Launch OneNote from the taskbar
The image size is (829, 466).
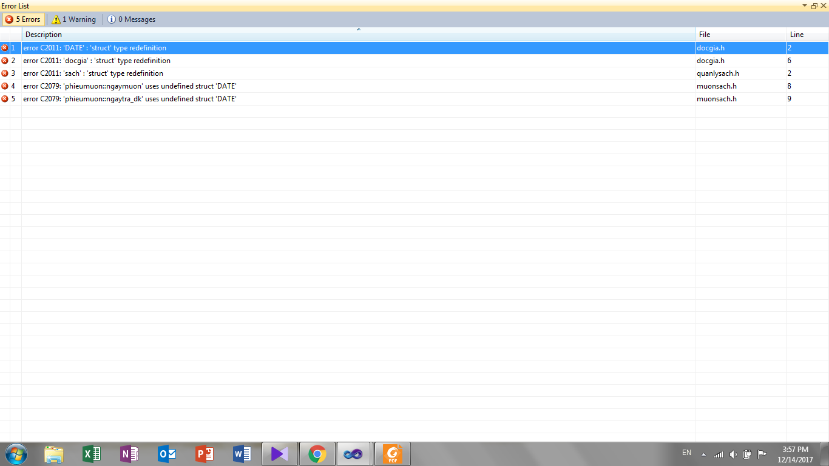click(x=129, y=454)
